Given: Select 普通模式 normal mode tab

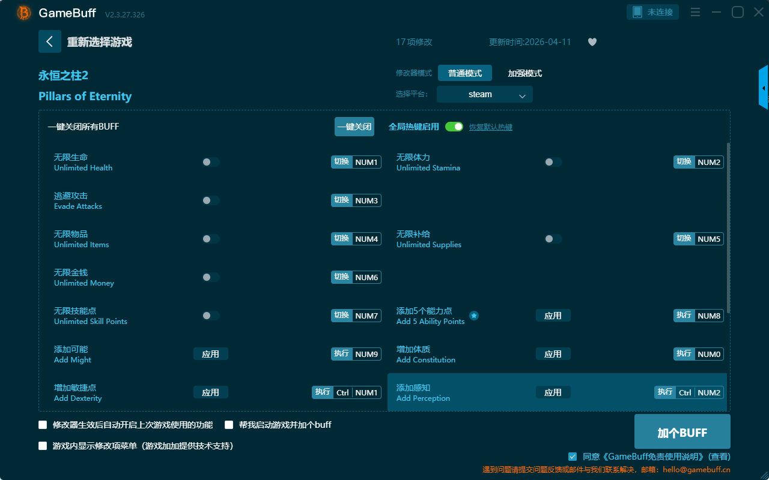Looking at the screenshot, I should [464, 73].
